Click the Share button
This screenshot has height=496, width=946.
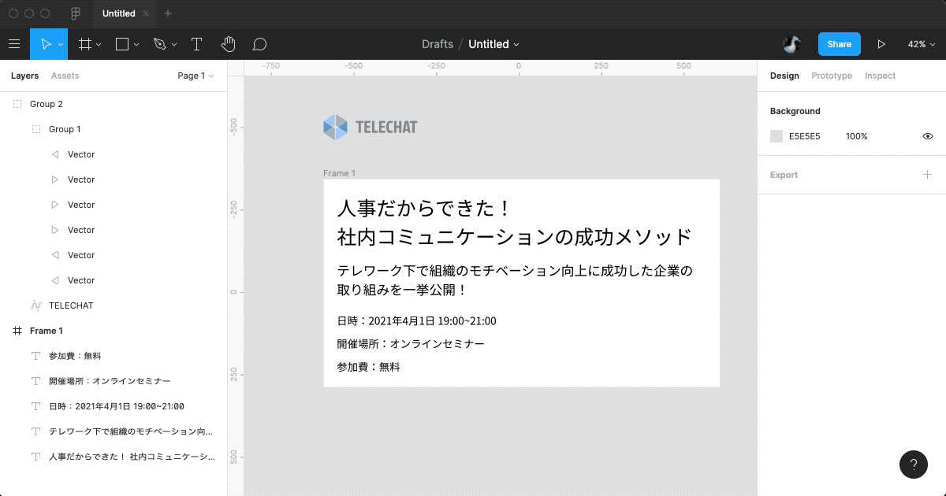coord(839,44)
